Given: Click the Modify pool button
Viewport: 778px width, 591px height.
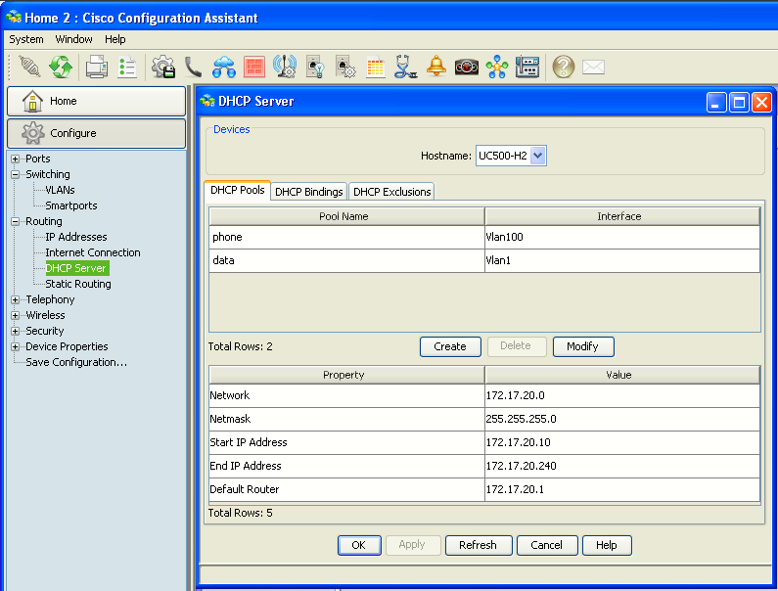Looking at the screenshot, I should [x=583, y=346].
